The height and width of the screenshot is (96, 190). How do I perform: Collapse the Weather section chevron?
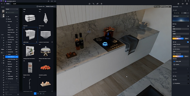[188, 69]
